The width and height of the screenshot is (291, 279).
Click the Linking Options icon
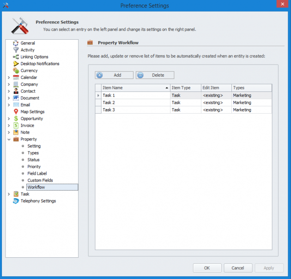pyautogui.click(x=16, y=57)
